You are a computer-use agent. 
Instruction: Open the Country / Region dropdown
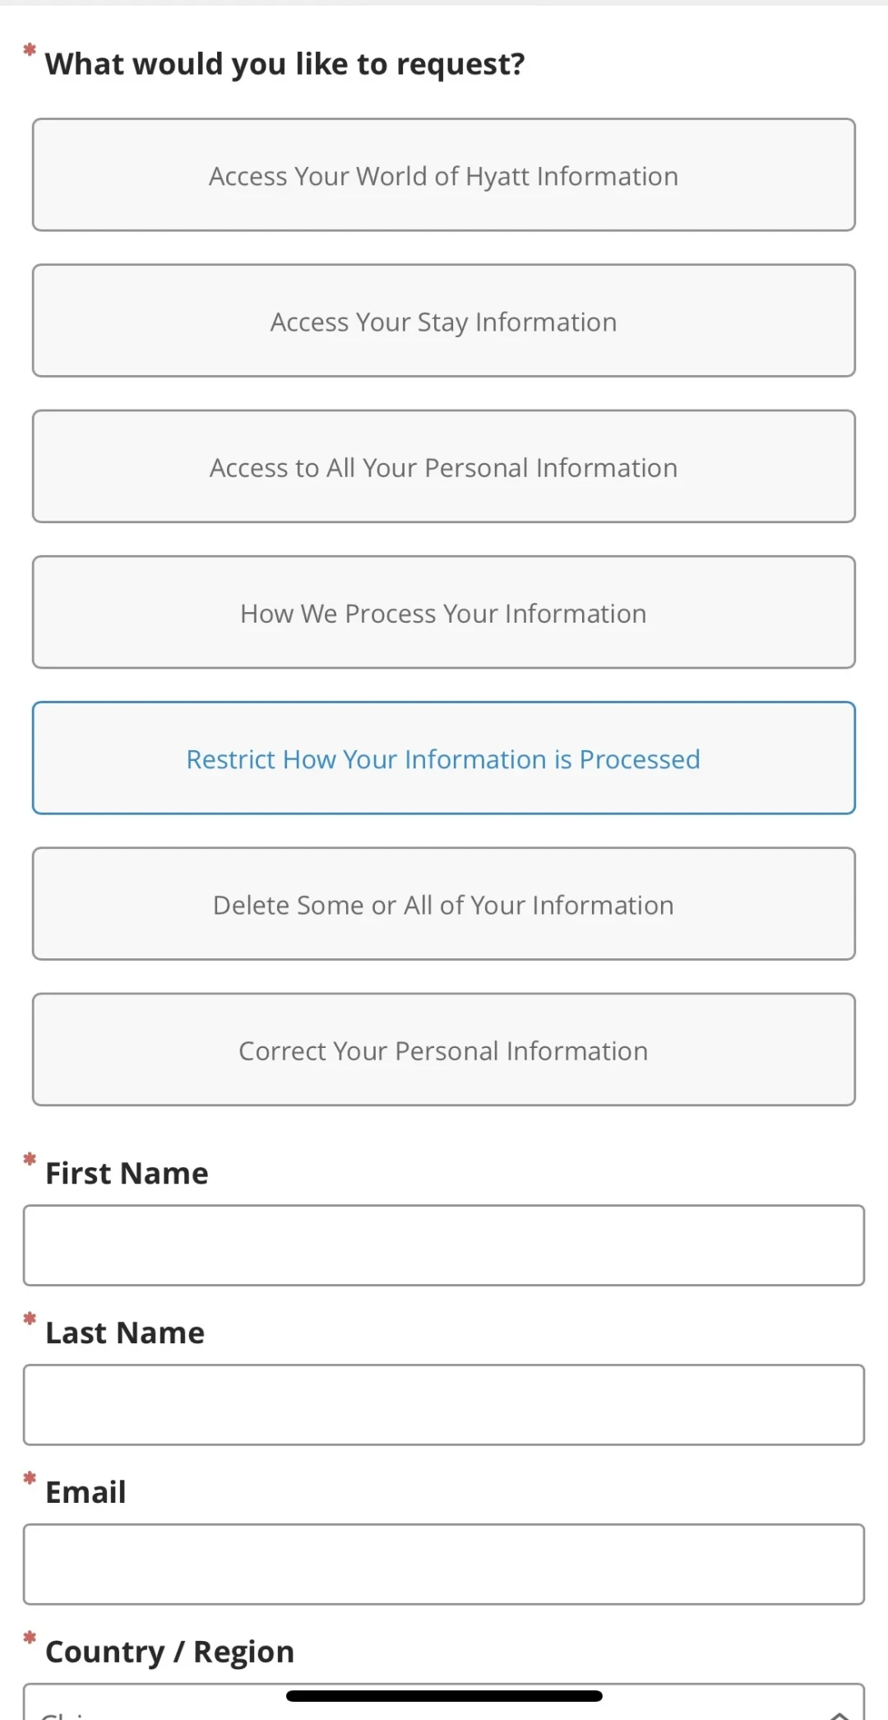coord(444,1703)
